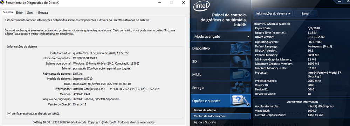Image resolution: width=350 pixels, height=126 pixels.
Task: Maximize the DirectX Diagnostic window
Action: click(x=171, y=3)
